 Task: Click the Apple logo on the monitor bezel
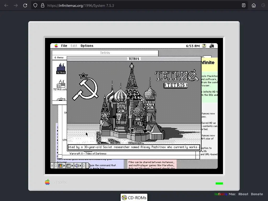point(47,182)
